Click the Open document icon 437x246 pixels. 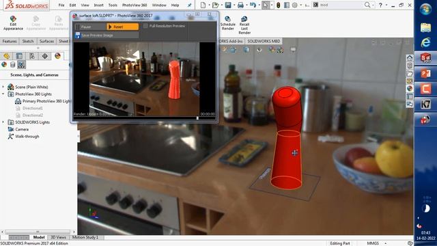215,5
